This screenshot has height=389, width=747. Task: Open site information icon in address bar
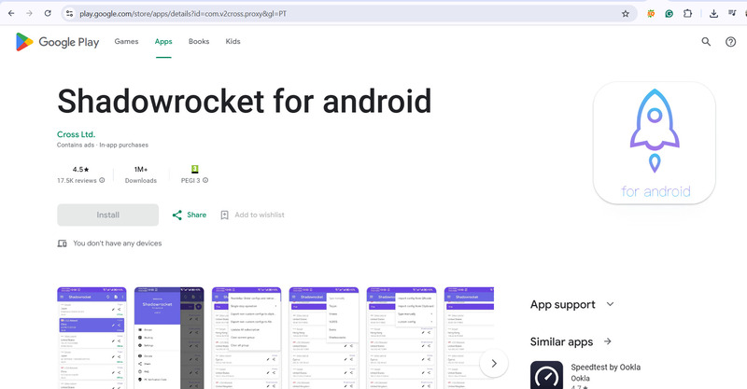coord(69,13)
